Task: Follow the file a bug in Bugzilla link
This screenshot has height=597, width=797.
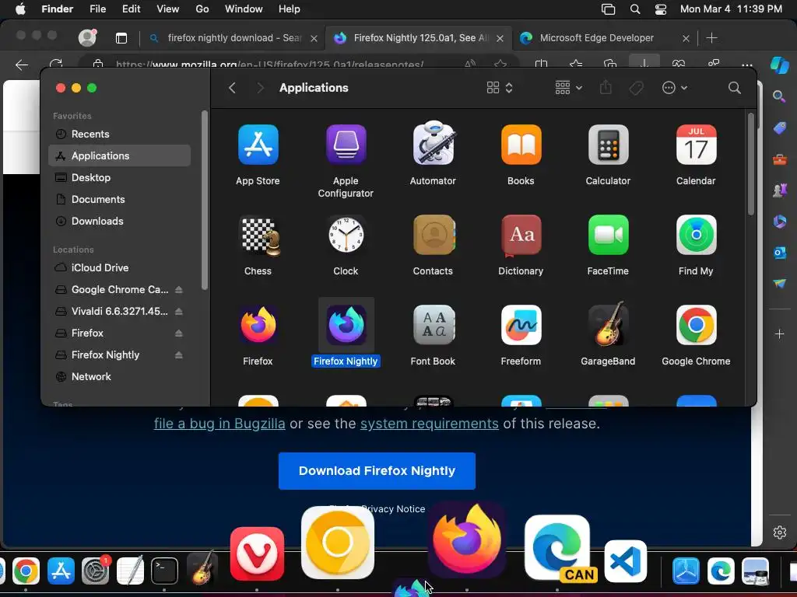Action: point(219,424)
